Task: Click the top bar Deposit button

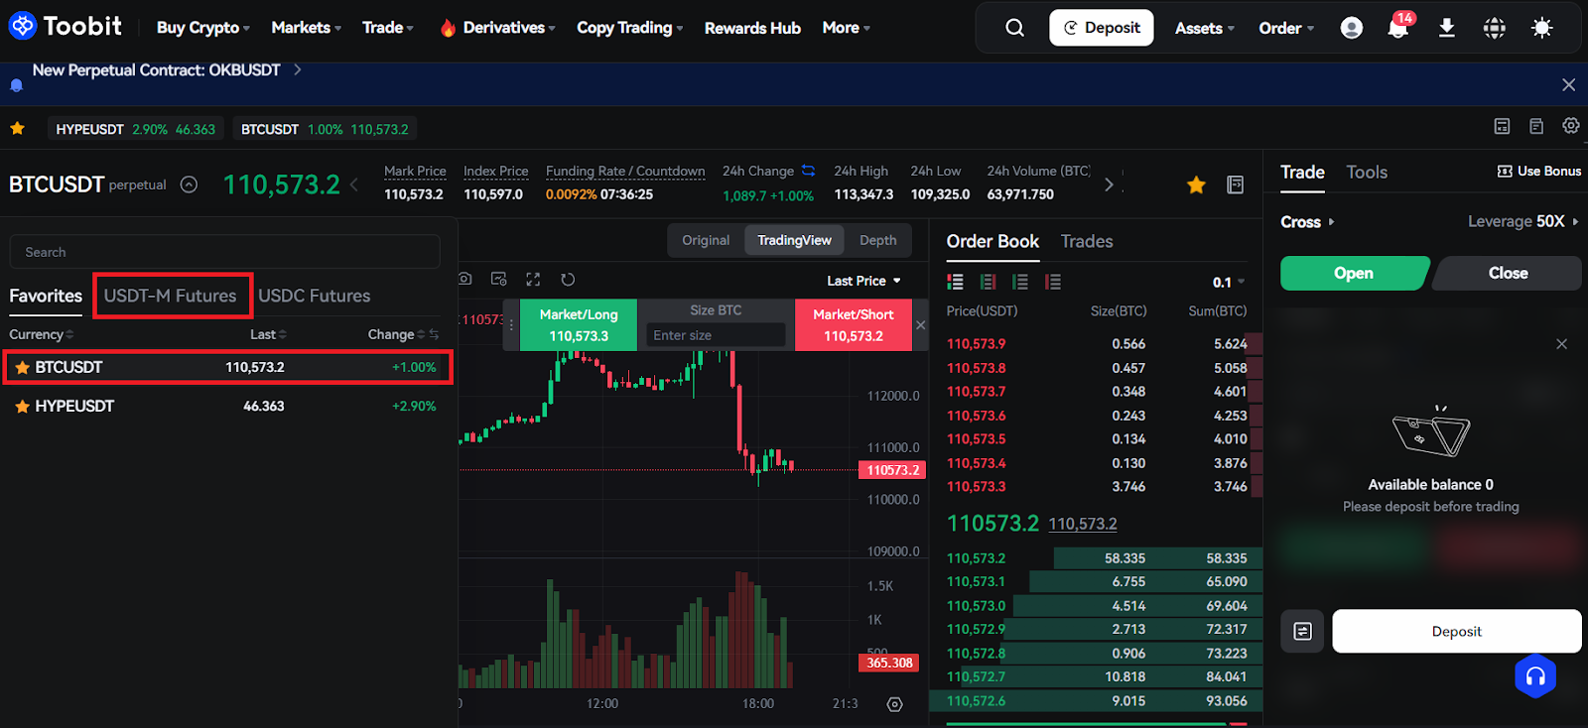Action: (x=1102, y=28)
